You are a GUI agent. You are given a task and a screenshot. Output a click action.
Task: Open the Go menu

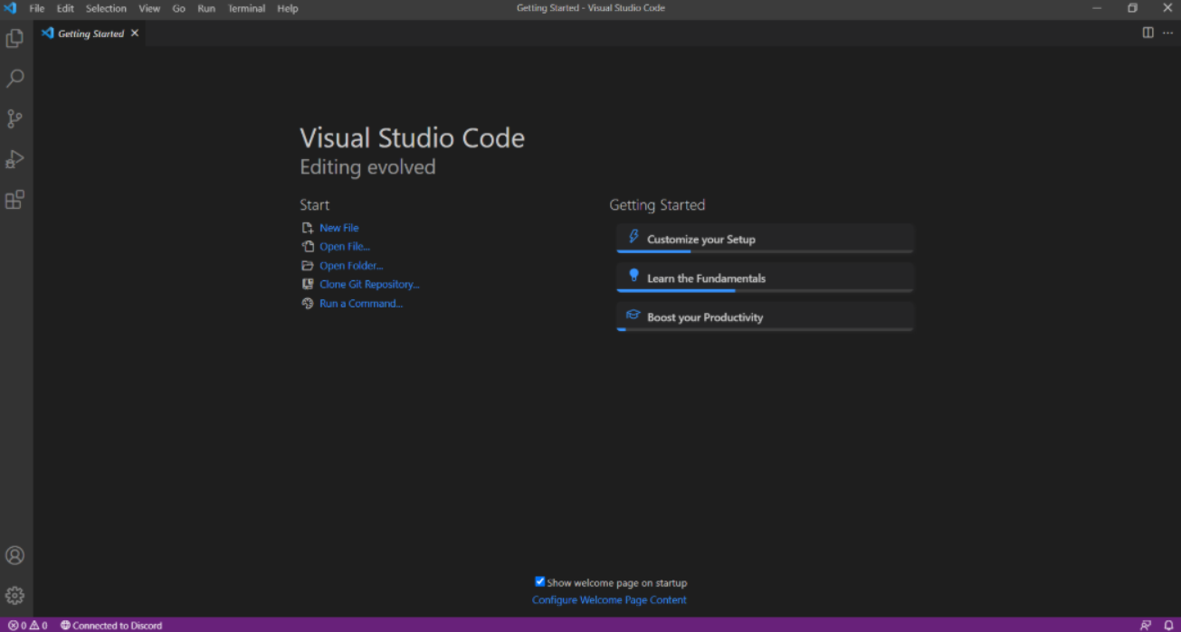(178, 8)
